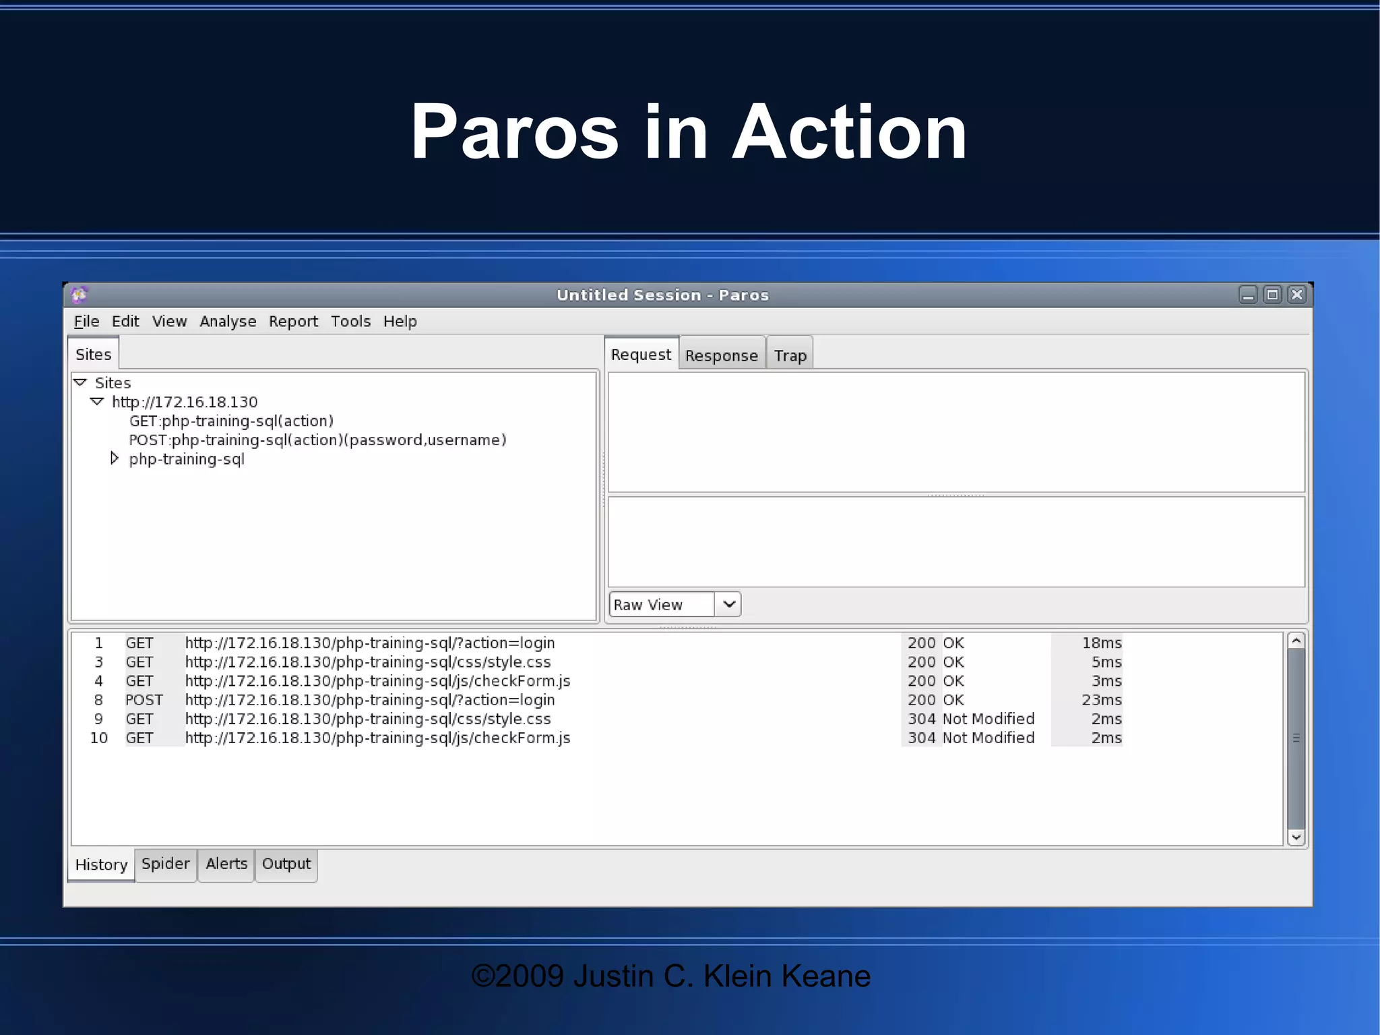Expand the php-training-sql folder node
The width and height of the screenshot is (1380, 1035).
[114, 459]
